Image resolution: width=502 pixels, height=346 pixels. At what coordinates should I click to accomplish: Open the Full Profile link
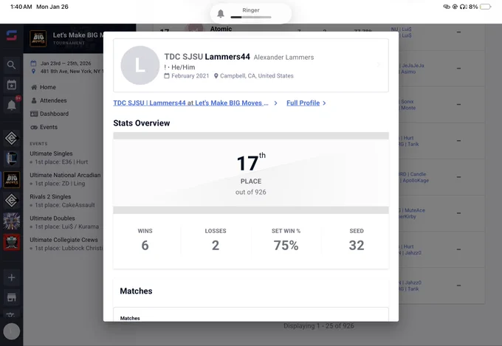click(303, 103)
